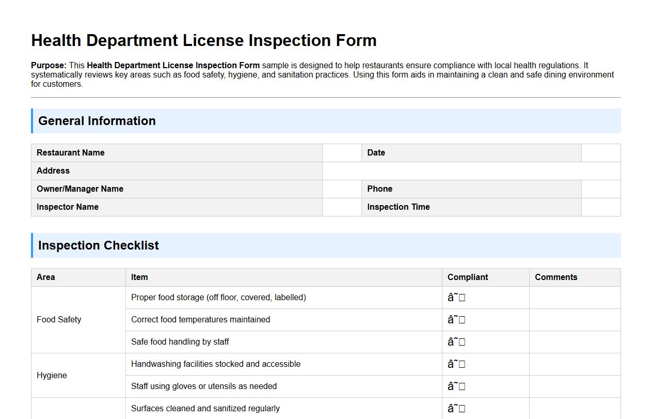Click the Inspector Name input field
652x419 pixels.
(341, 207)
